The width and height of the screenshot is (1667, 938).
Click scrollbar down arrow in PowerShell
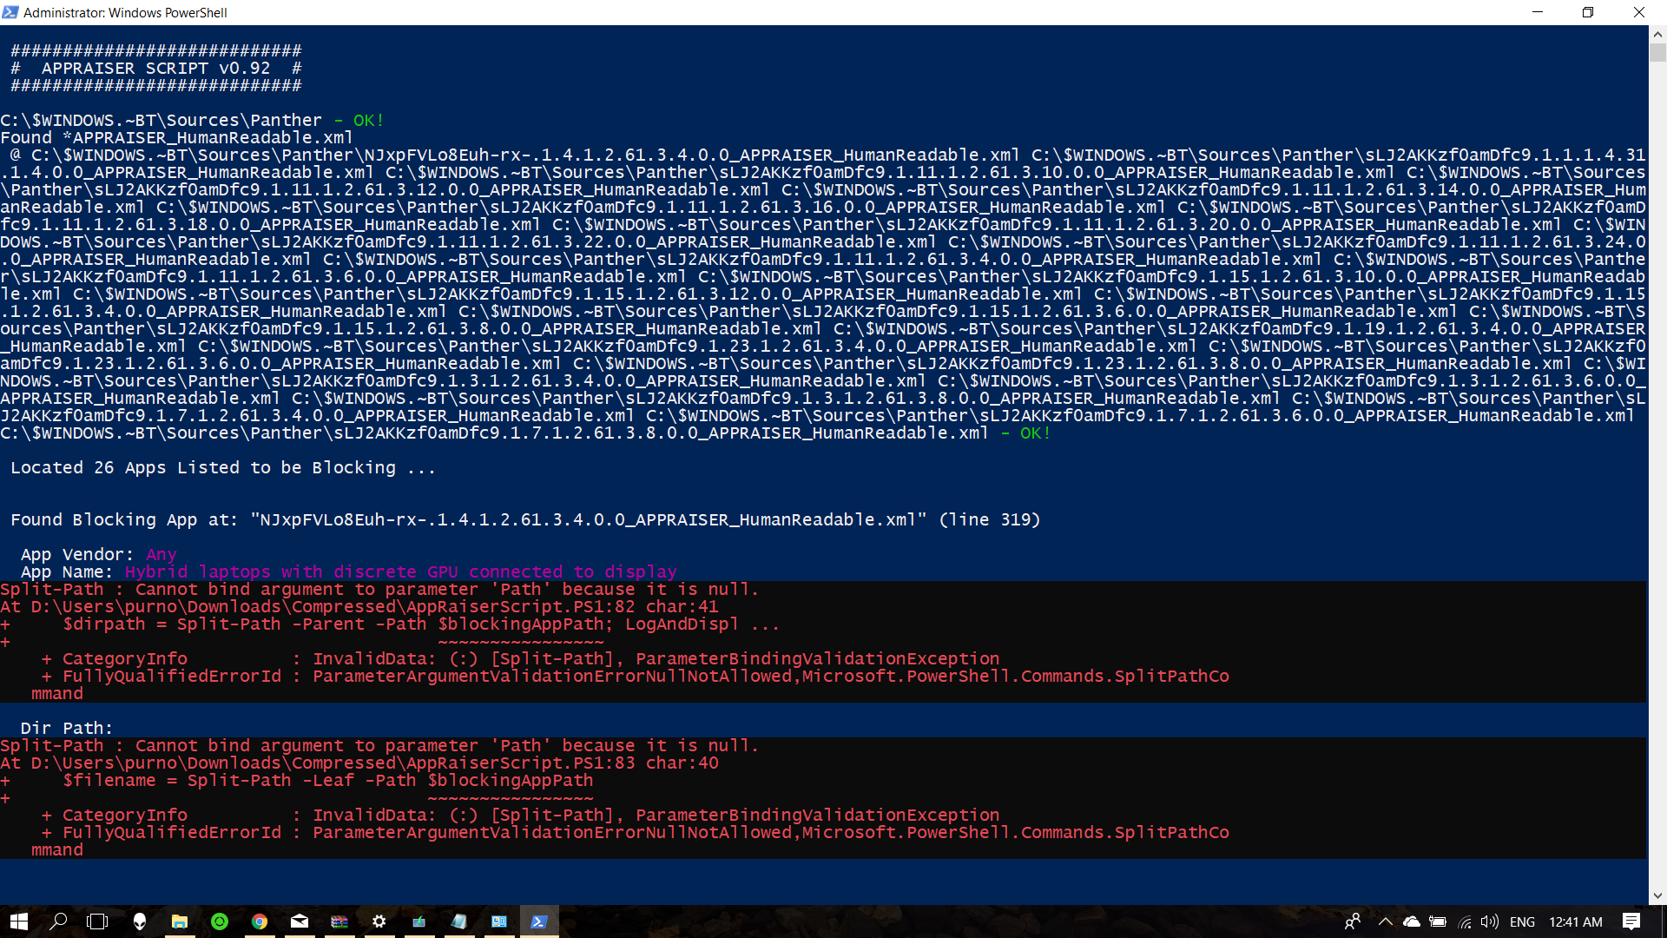[1657, 895]
